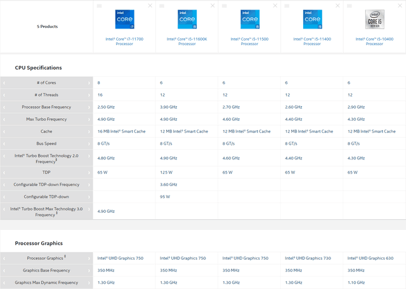The width and height of the screenshot is (406, 289).
Task: Click the 10th Gen Core i5 badge for i5-10400
Action: click(375, 19)
